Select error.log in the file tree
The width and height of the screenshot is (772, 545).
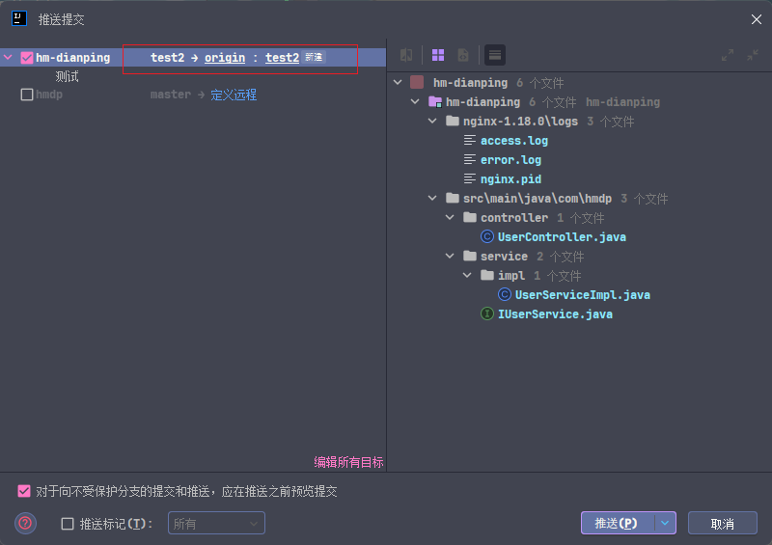[x=510, y=160]
